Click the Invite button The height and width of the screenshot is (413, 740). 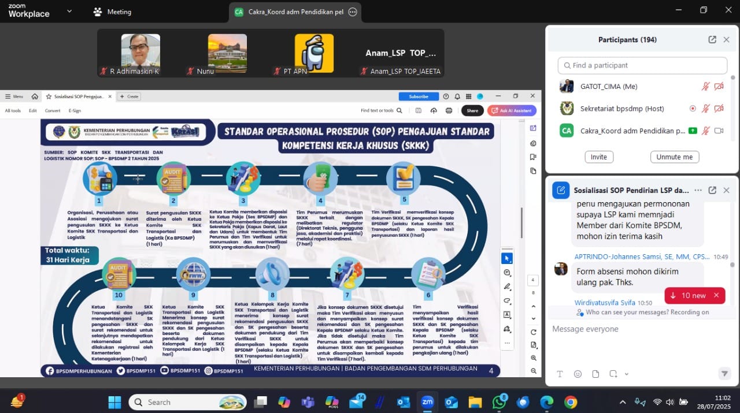(x=598, y=157)
